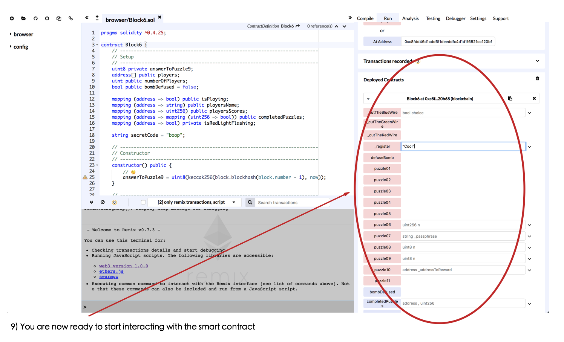Go to the next reference with down chevron
This screenshot has height=342, width=564.
[344, 26]
